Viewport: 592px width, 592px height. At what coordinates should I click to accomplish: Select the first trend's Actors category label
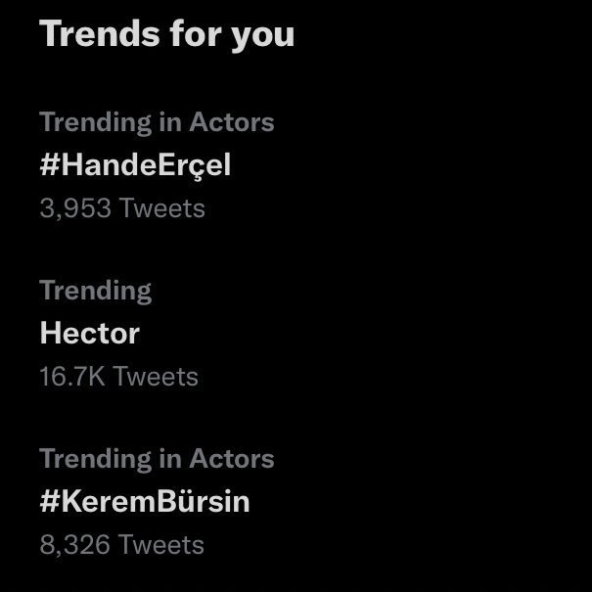coord(157,122)
